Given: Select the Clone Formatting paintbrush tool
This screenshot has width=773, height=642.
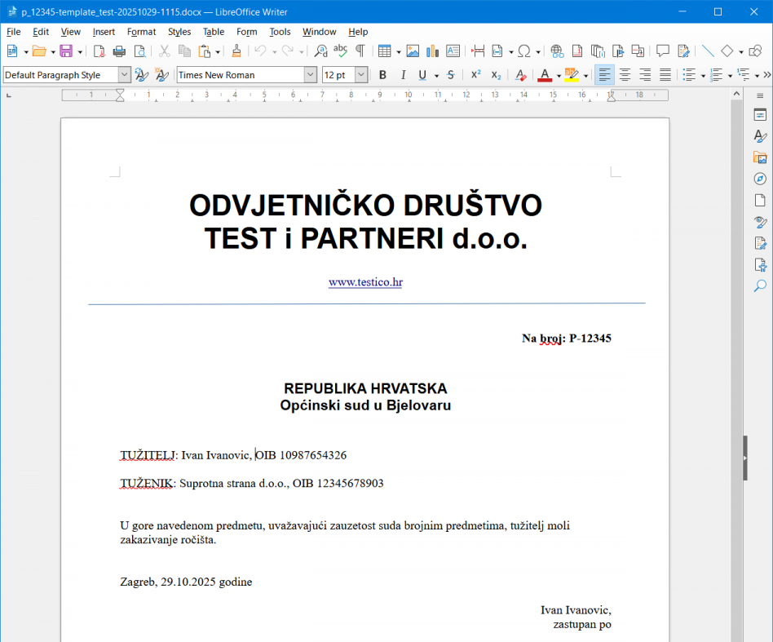Looking at the screenshot, I should tap(236, 51).
